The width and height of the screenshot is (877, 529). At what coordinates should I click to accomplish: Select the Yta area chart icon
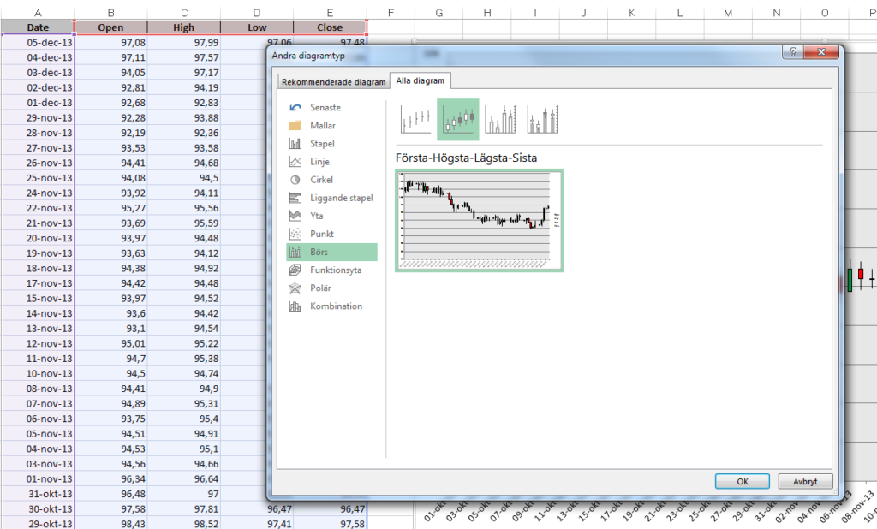point(295,216)
